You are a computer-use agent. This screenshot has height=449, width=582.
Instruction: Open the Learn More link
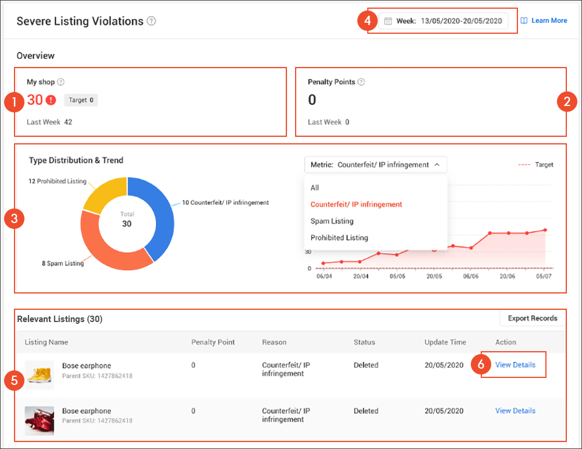[x=549, y=21]
